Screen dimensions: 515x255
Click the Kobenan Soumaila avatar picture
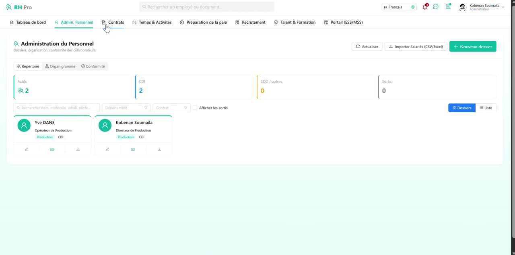[462, 7]
